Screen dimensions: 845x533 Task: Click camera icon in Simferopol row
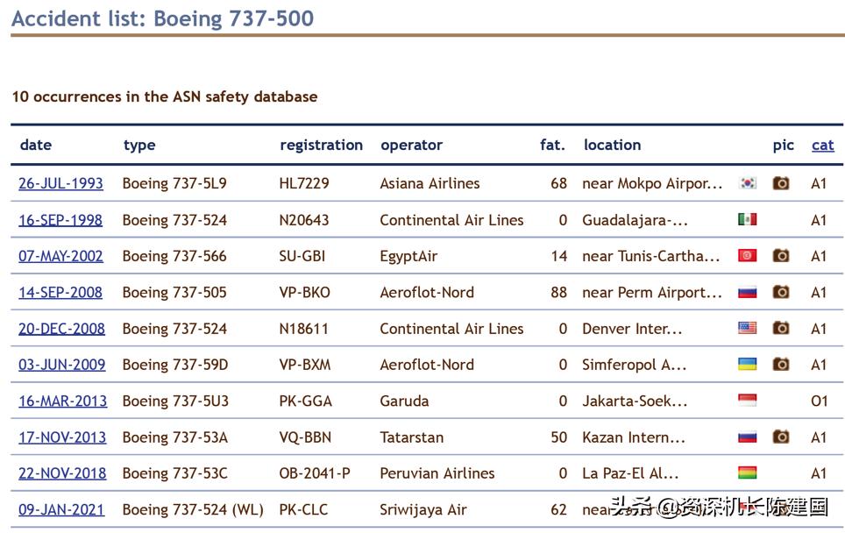(x=781, y=364)
